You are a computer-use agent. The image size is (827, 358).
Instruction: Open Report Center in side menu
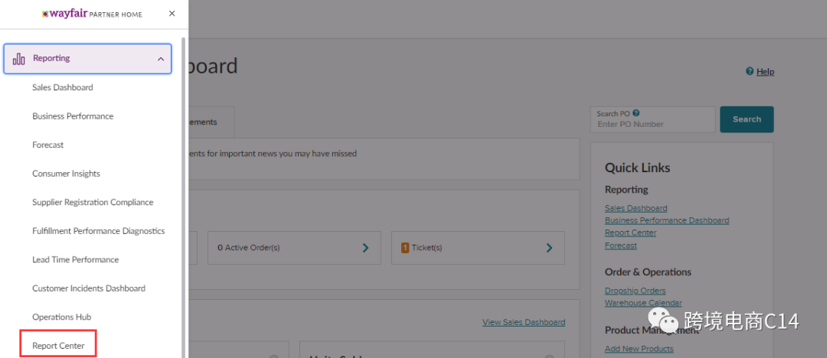[x=58, y=346]
